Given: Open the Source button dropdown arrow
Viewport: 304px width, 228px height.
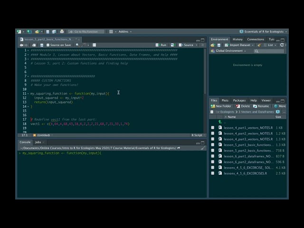Looking at the screenshot, I should coord(197,45).
